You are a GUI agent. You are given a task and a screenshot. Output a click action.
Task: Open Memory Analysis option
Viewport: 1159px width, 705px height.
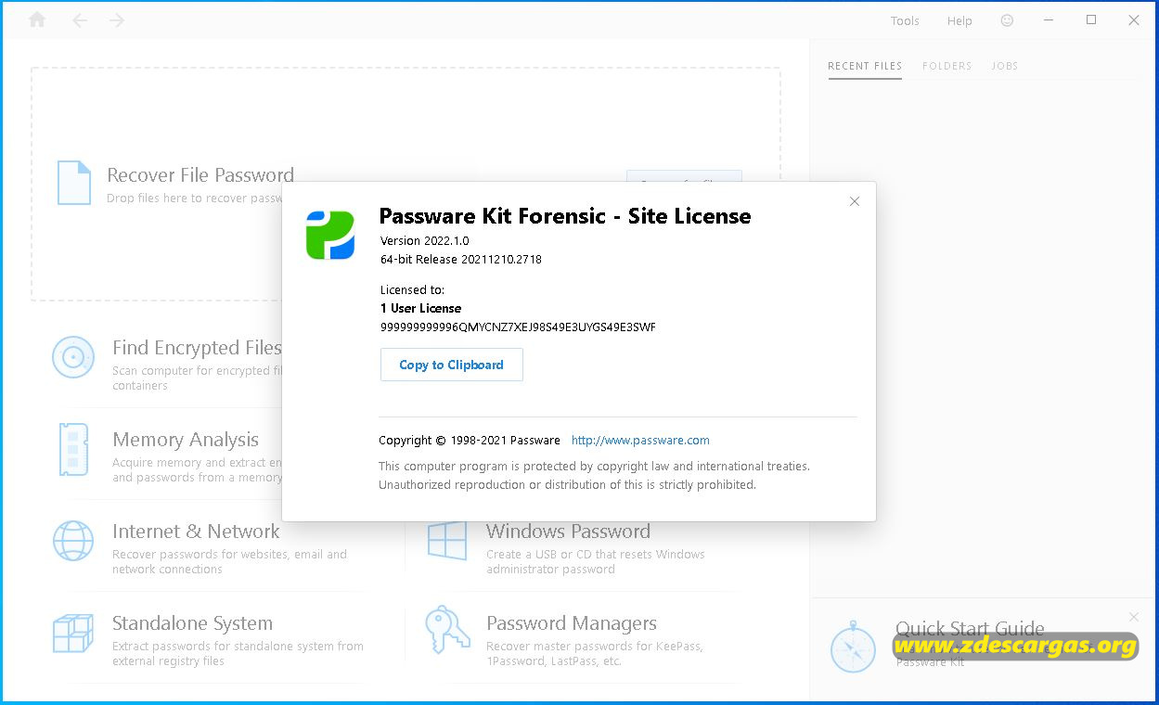click(x=186, y=440)
